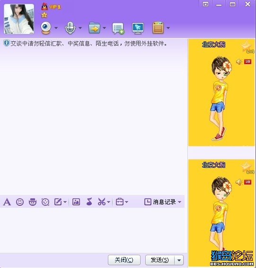Open the applications box icon

[x=158, y=28]
